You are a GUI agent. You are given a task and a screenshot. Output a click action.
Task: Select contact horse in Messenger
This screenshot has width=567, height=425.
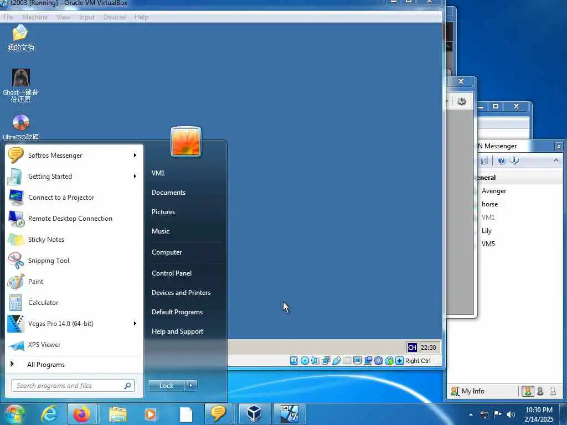pos(489,204)
